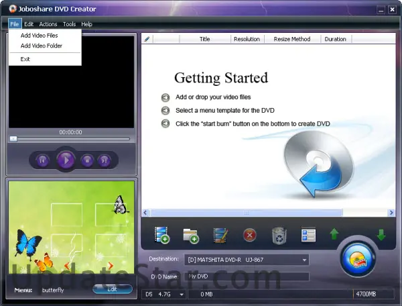Open the video edit effects icon
Image resolution: width=402 pixels, height=306 pixels.
[220, 235]
